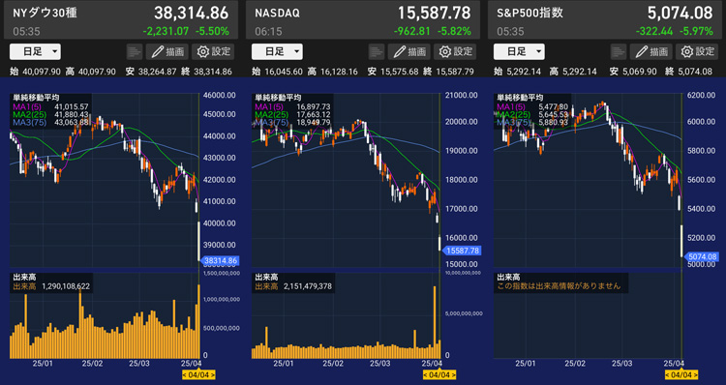The width and height of the screenshot is (726, 385).
Task: Open 設定 settings on NYダウ30種 chart
Action: click(214, 51)
